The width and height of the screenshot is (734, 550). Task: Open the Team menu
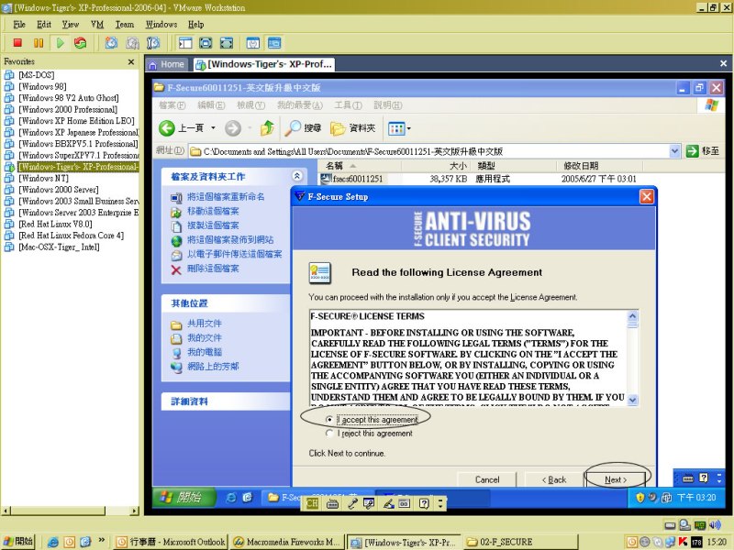(125, 25)
